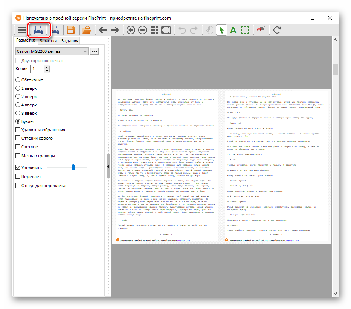Select the green letter A text tool
The width and height of the screenshot is (351, 309).
tap(233, 30)
